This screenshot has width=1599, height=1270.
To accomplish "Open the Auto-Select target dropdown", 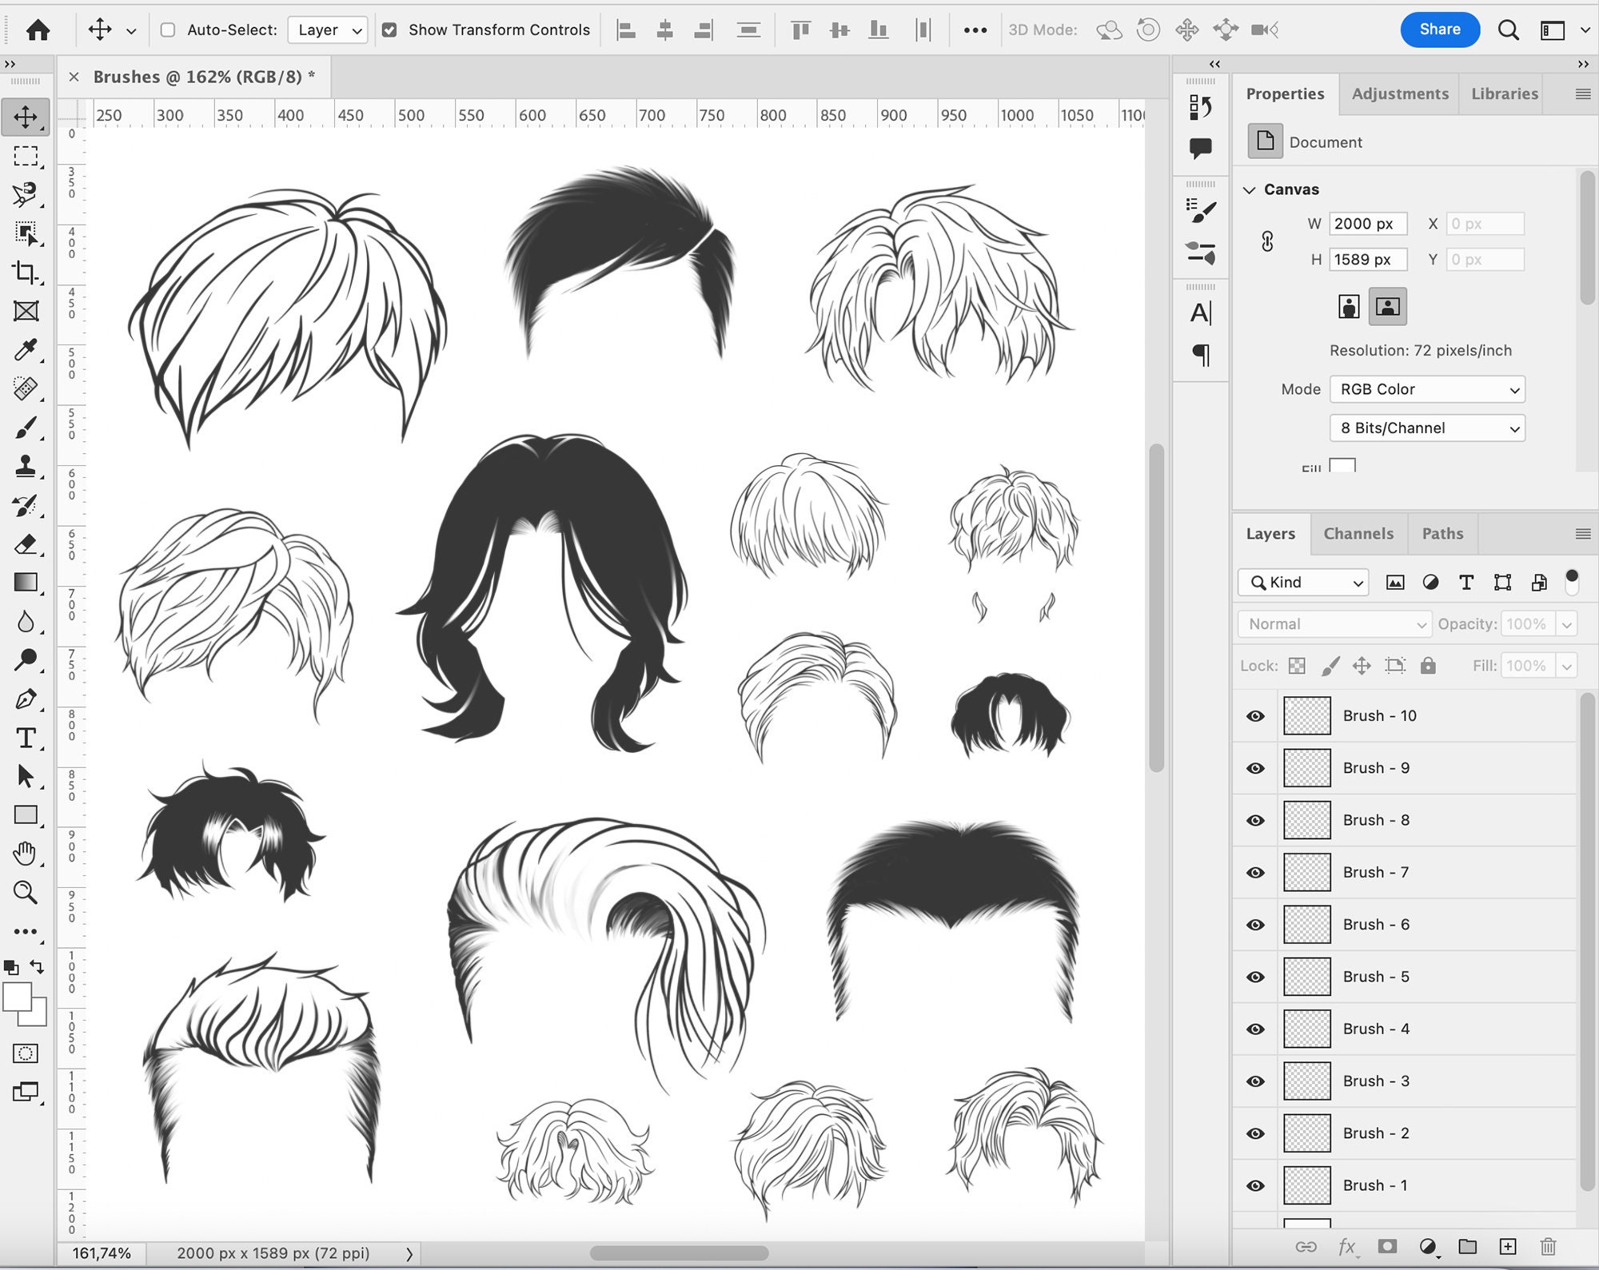I will coord(326,30).
